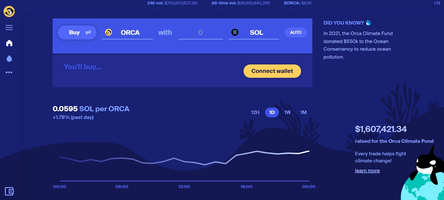The image size is (444, 200).
Task: Open the hamburger menu
Action: coord(9,27)
